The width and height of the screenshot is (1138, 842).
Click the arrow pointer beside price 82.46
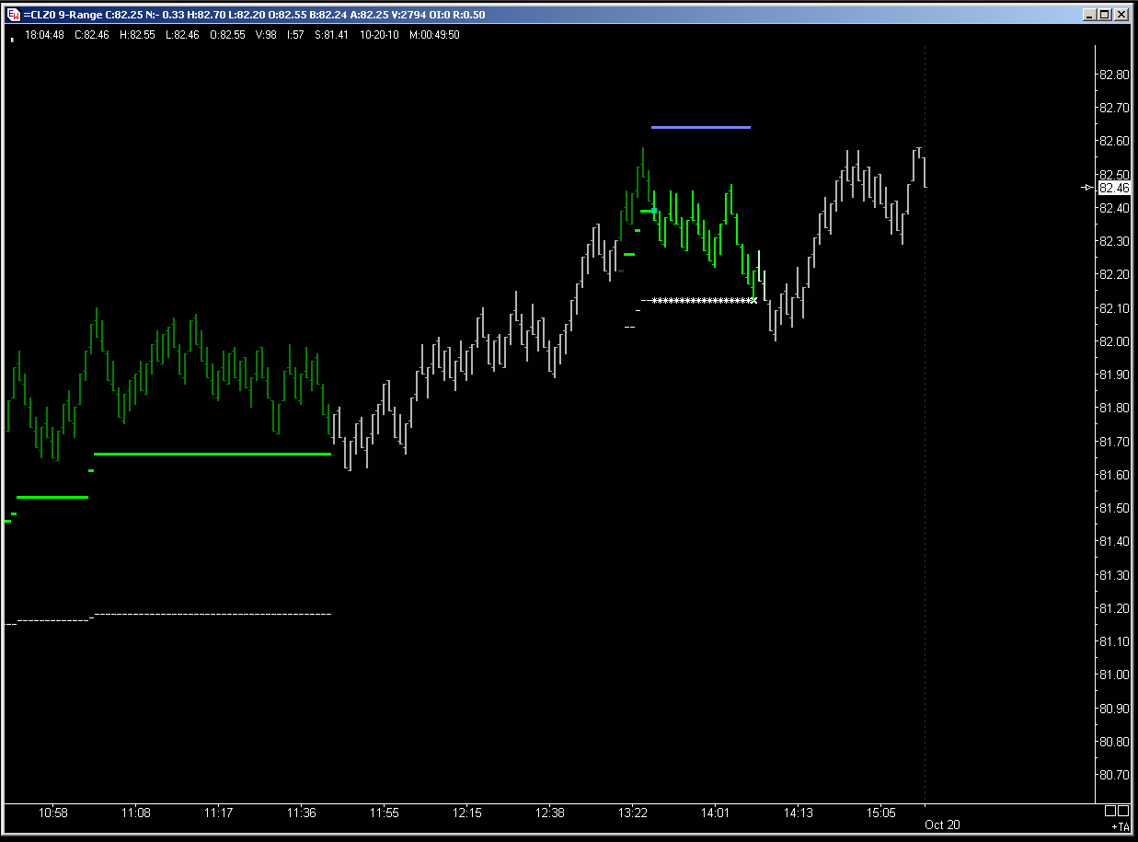(1088, 188)
